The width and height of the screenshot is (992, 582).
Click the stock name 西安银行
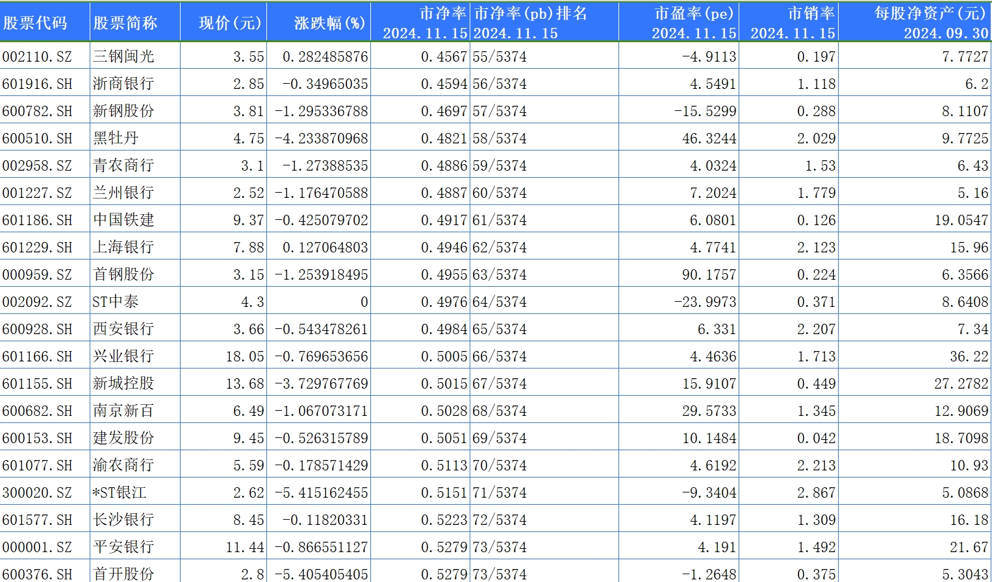(x=123, y=330)
